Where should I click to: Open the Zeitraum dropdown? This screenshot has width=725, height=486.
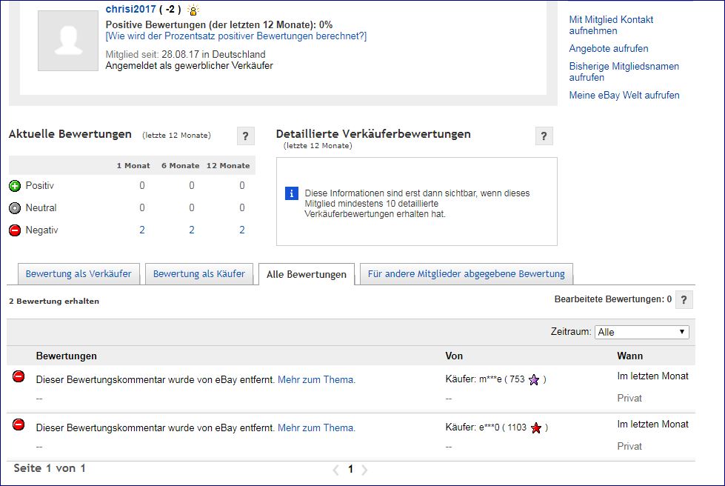pos(641,332)
